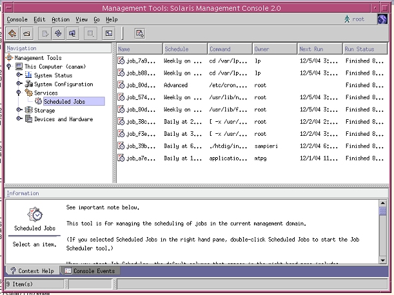Click the root user role indicator
The height and width of the screenshot is (295, 394).
click(354, 19)
